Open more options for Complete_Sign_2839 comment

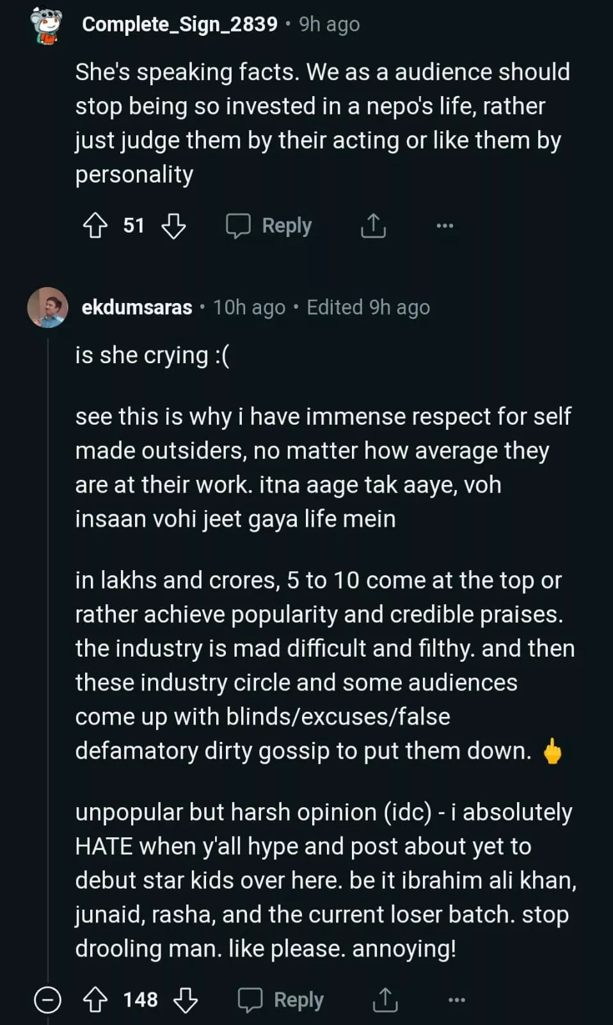[445, 225]
